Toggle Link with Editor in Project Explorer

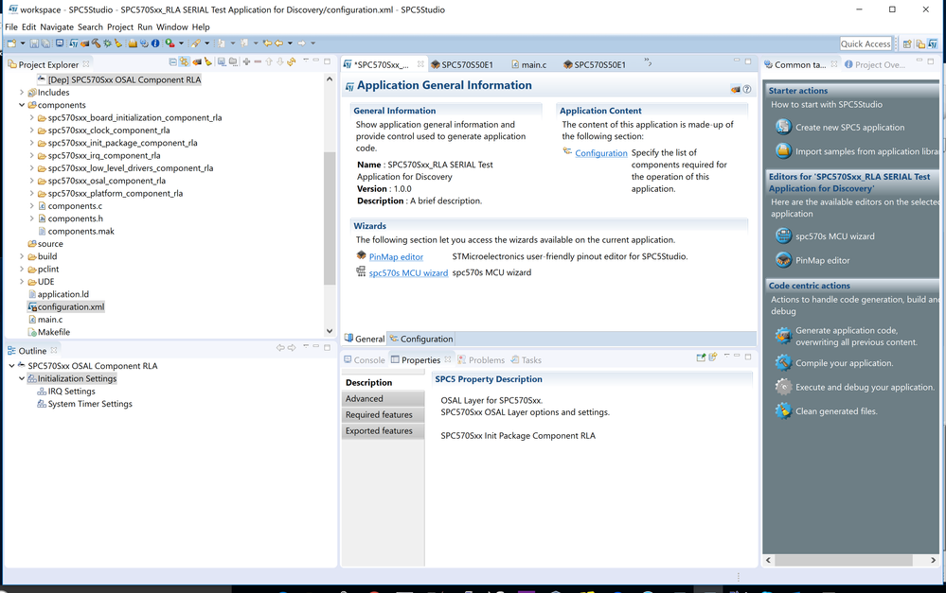(x=184, y=62)
